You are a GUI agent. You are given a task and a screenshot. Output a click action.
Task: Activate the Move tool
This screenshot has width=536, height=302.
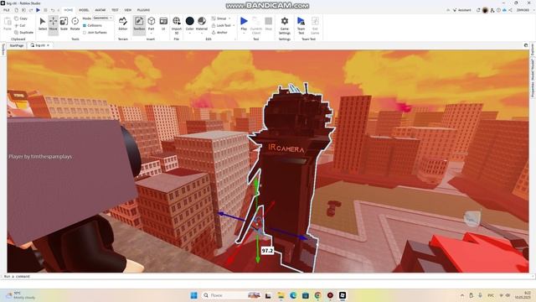(x=54, y=24)
